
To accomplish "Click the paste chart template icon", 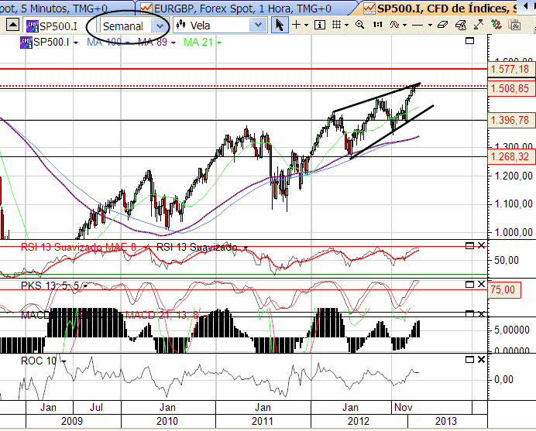I will [x=514, y=25].
